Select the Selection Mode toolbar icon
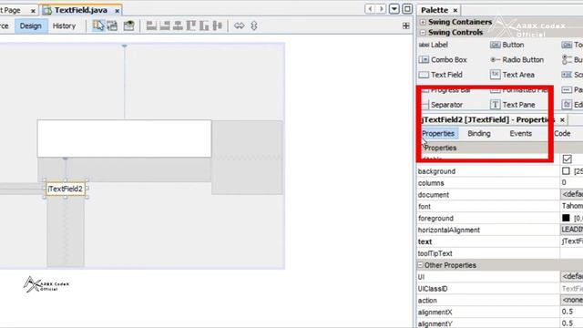The image size is (583, 328). pyautogui.click(x=98, y=26)
